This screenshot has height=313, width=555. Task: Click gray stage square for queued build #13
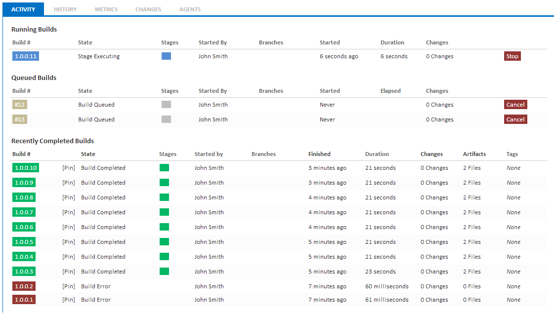coord(166,119)
